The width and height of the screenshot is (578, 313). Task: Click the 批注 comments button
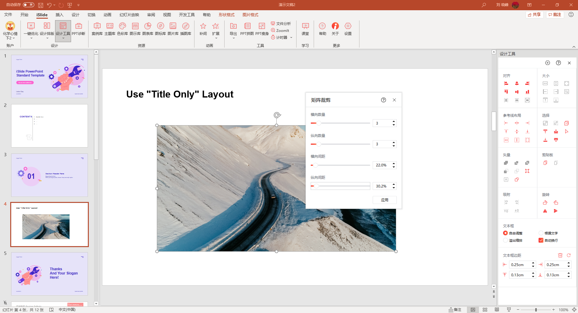point(555,14)
